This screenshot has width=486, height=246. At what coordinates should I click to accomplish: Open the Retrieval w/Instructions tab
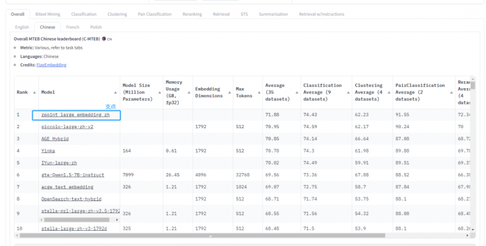coord(321,13)
